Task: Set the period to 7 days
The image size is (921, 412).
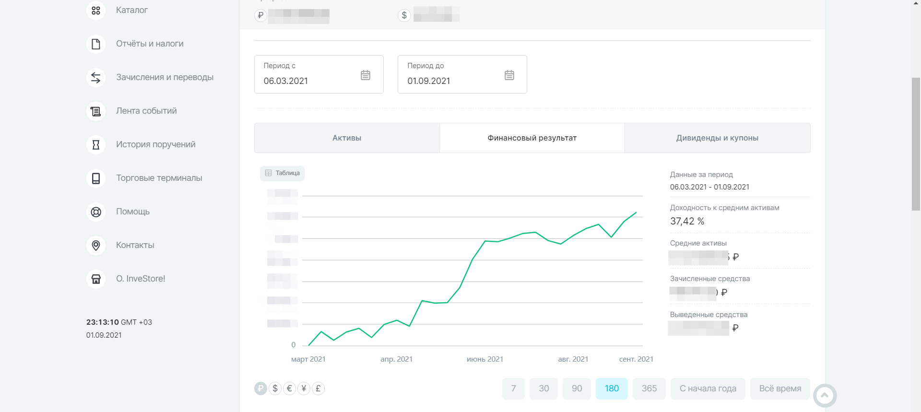Action: tap(513, 388)
